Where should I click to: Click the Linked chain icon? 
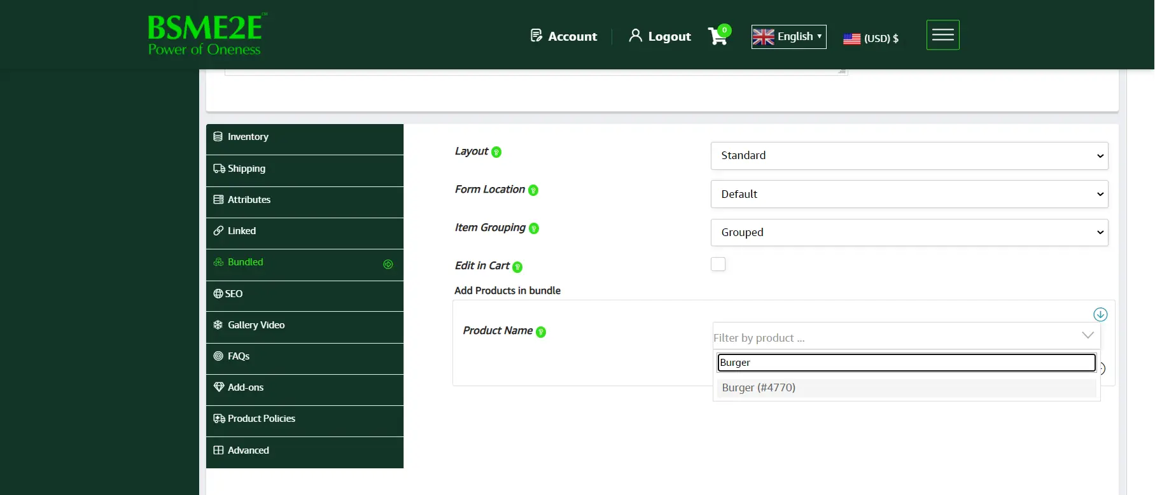point(218,231)
